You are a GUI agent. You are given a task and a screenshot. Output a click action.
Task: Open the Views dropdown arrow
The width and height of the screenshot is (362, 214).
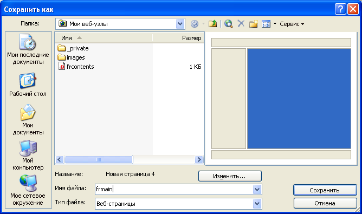tap(275, 24)
